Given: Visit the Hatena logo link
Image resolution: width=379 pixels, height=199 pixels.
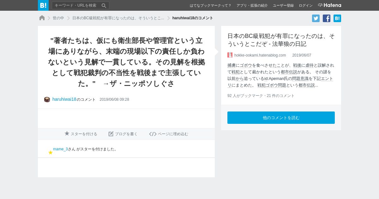Looking at the screenshot, I should [329, 5].
